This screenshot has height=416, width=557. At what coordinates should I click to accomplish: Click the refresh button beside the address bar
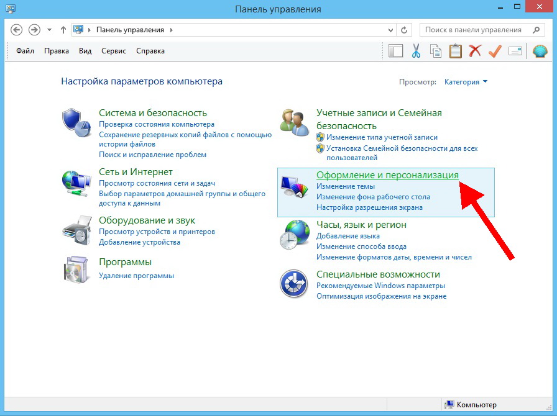(x=405, y=30)
